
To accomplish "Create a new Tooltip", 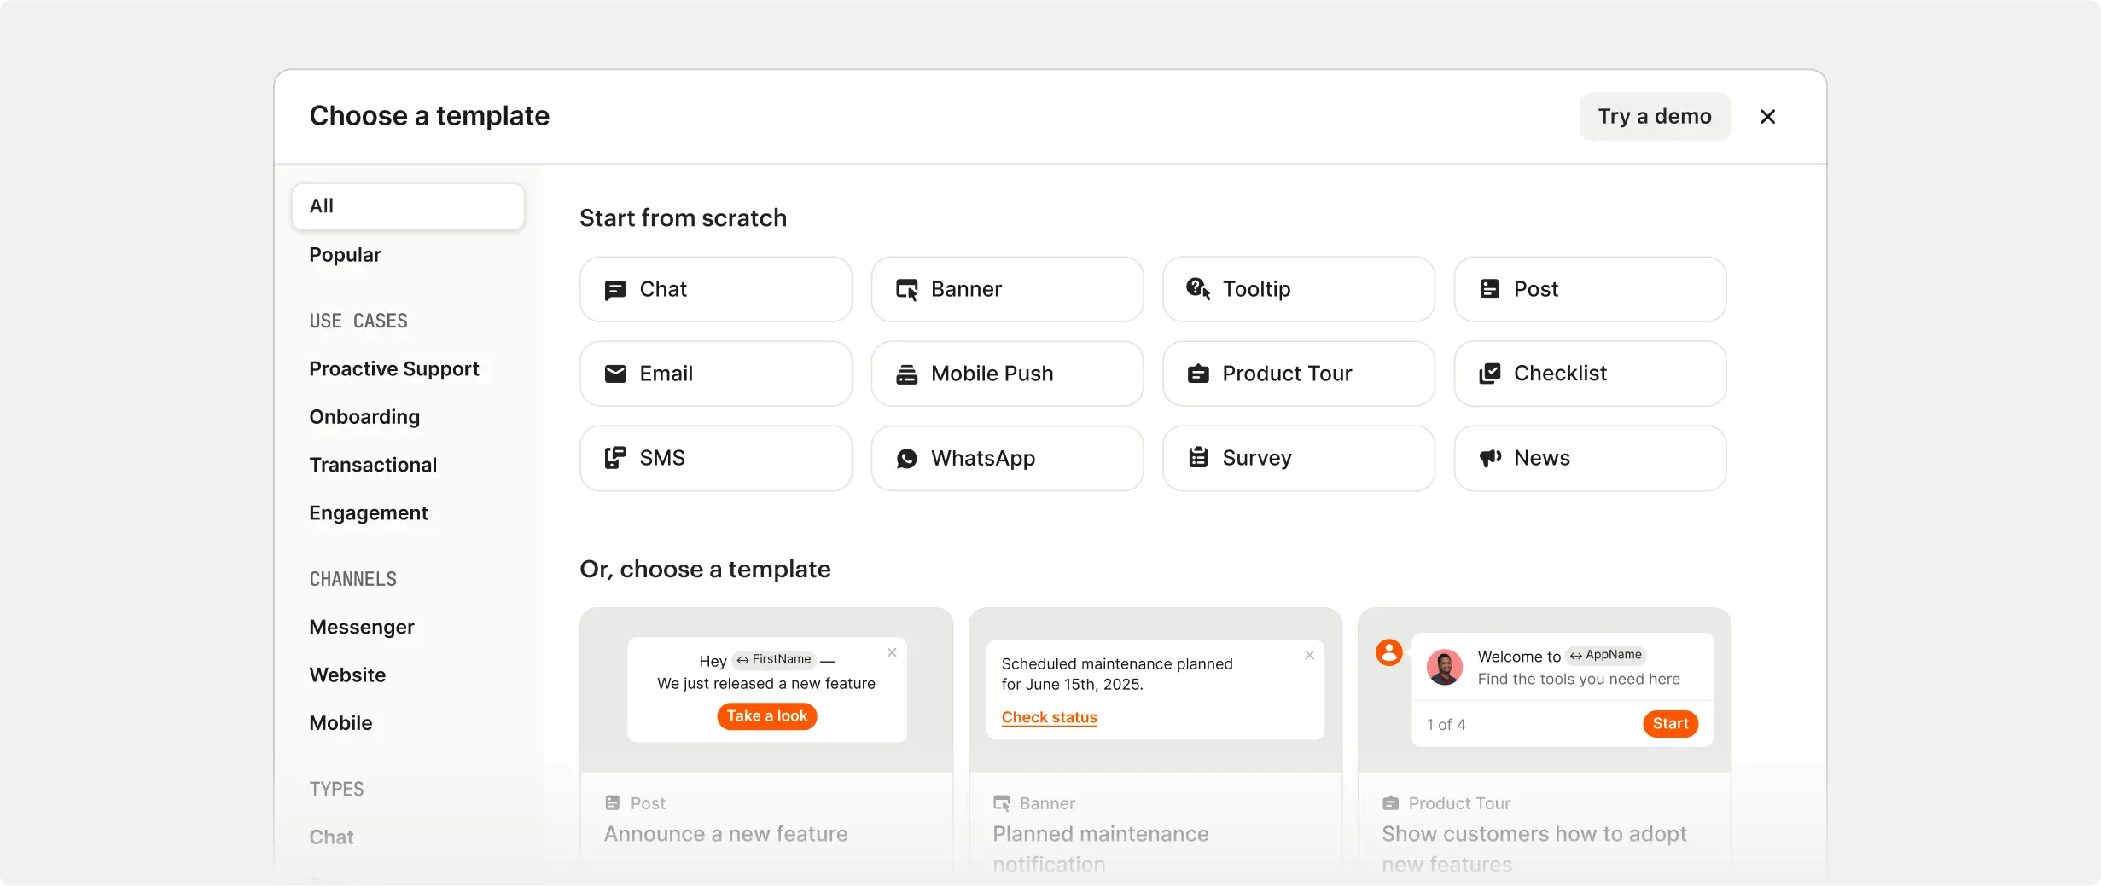I will coord(1298,289).
